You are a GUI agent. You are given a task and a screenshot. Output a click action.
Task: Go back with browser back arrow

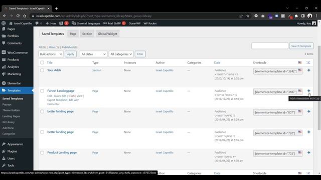(x=5, y=16)
